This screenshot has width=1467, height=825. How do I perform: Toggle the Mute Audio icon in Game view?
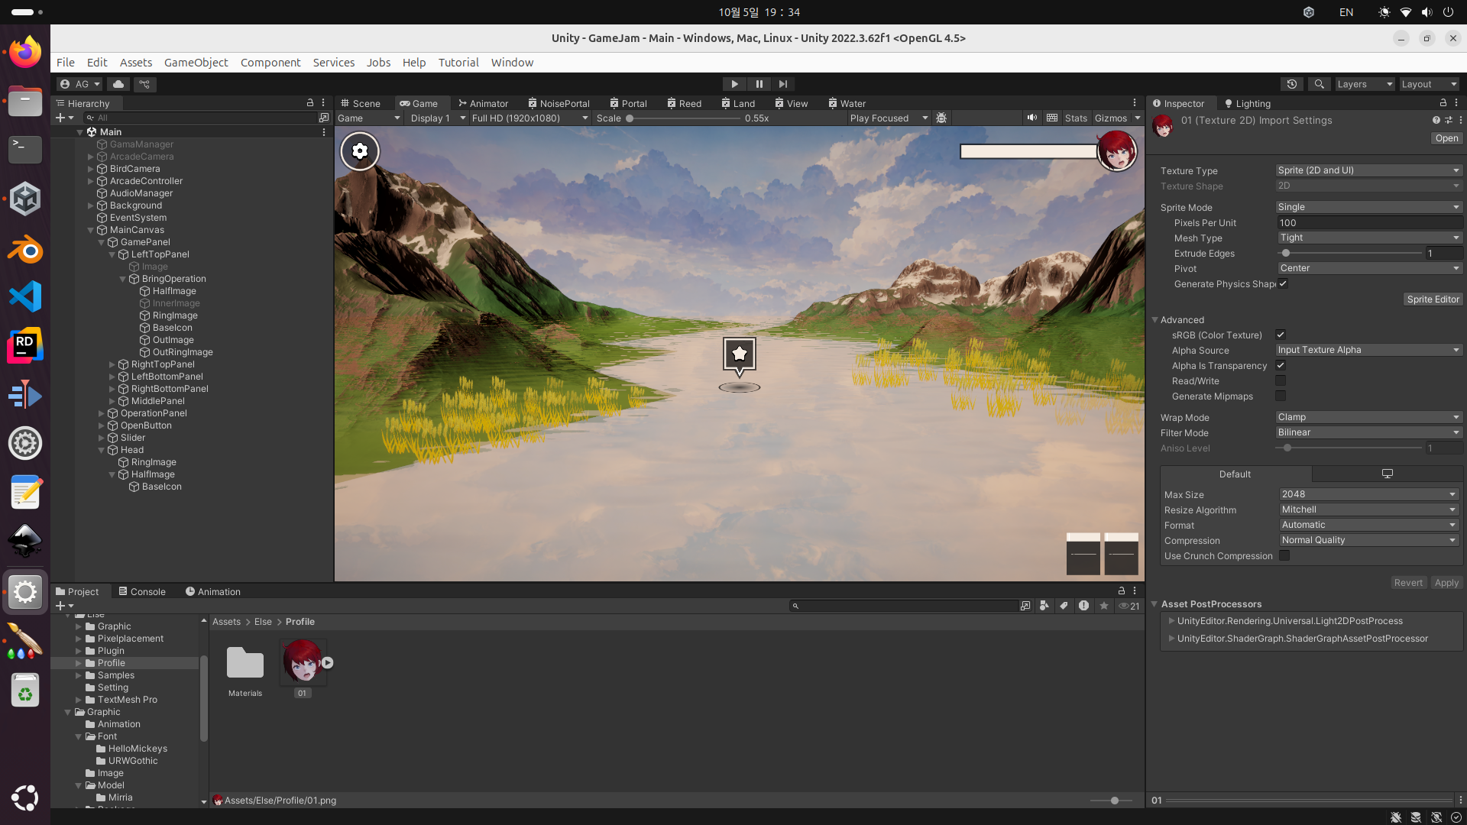coord(1032,118)
